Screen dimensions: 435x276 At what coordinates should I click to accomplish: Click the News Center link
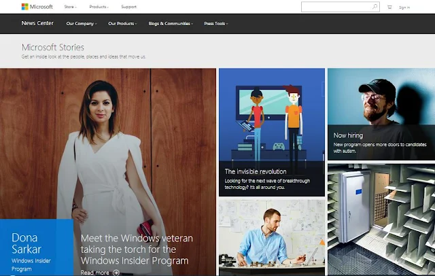tap(37, 23)
